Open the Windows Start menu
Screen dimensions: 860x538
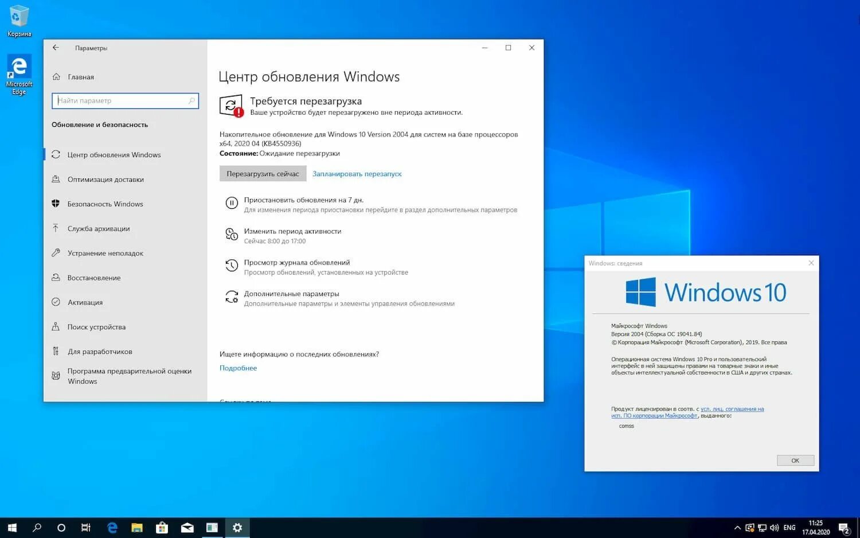tap(12, 528)
